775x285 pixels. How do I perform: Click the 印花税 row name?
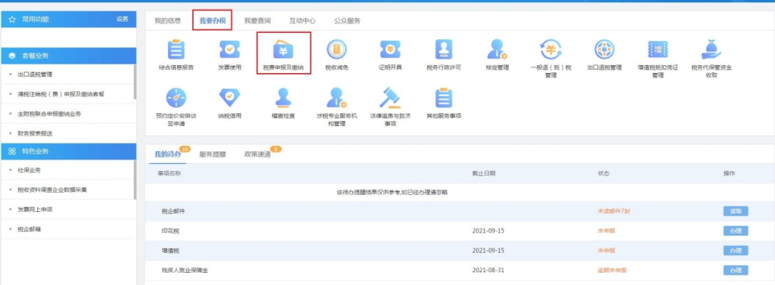(x=171, y=231)
